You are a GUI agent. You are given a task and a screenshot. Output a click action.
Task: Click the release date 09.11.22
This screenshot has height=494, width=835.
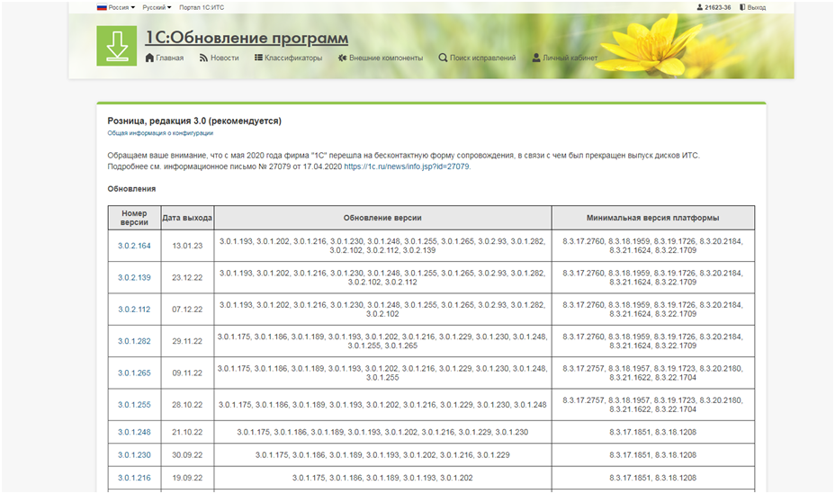[x=187, y=373]
